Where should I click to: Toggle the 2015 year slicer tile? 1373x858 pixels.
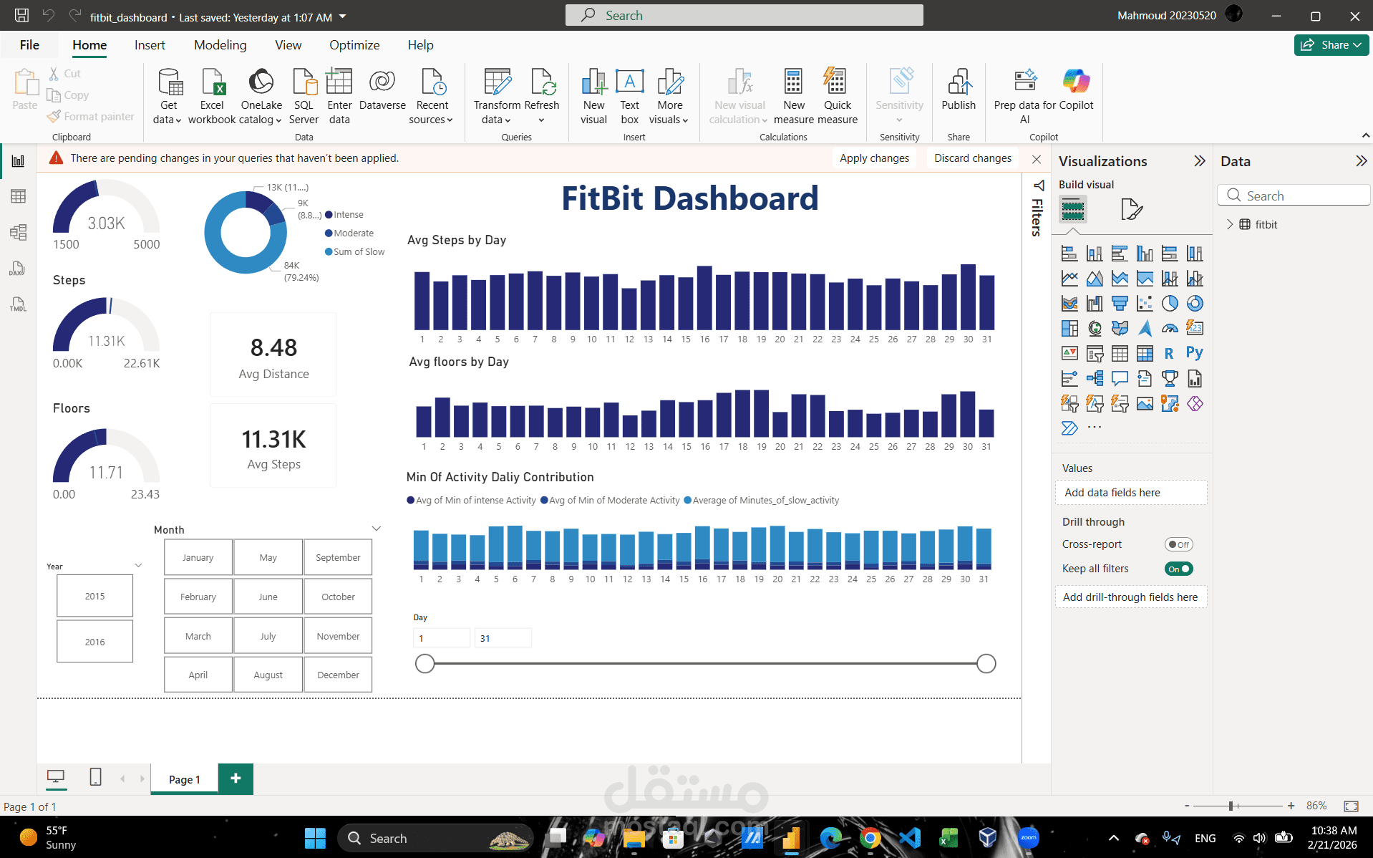[94, 596]
